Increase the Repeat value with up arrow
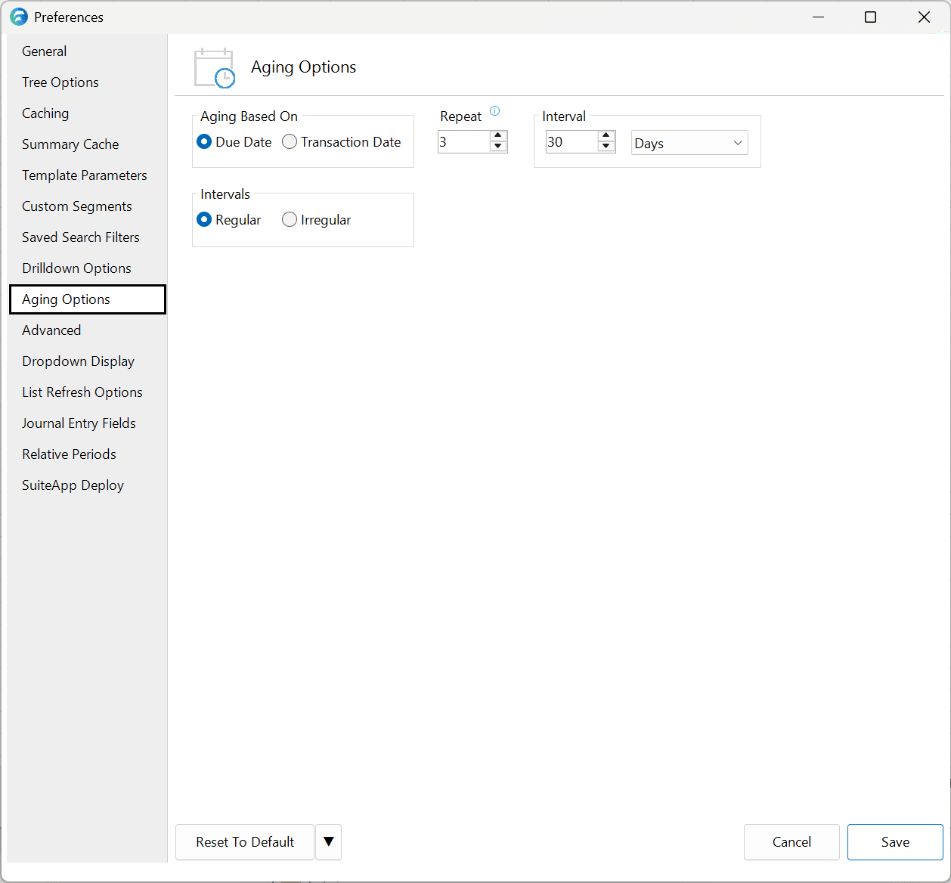951x883 pixels. click(x=497, y=136)
